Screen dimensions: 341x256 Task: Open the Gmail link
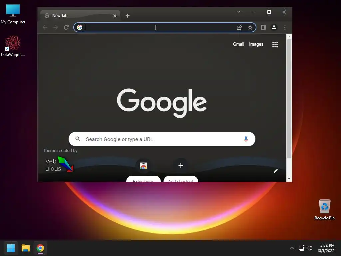[238, 44]
